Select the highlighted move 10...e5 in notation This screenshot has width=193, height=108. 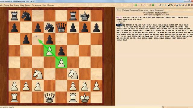click(119, 25)
